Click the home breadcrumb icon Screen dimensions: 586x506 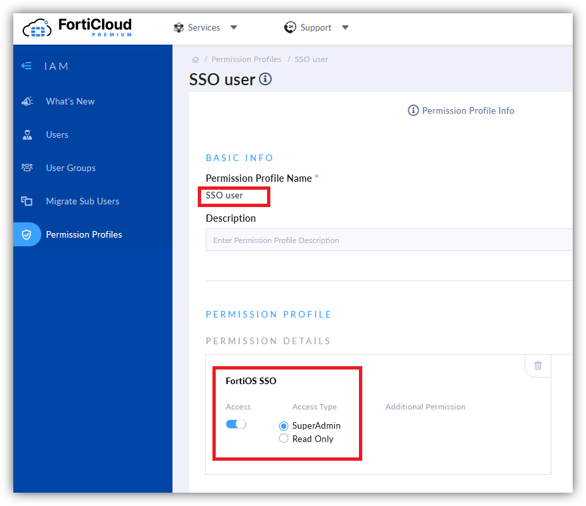195,59
